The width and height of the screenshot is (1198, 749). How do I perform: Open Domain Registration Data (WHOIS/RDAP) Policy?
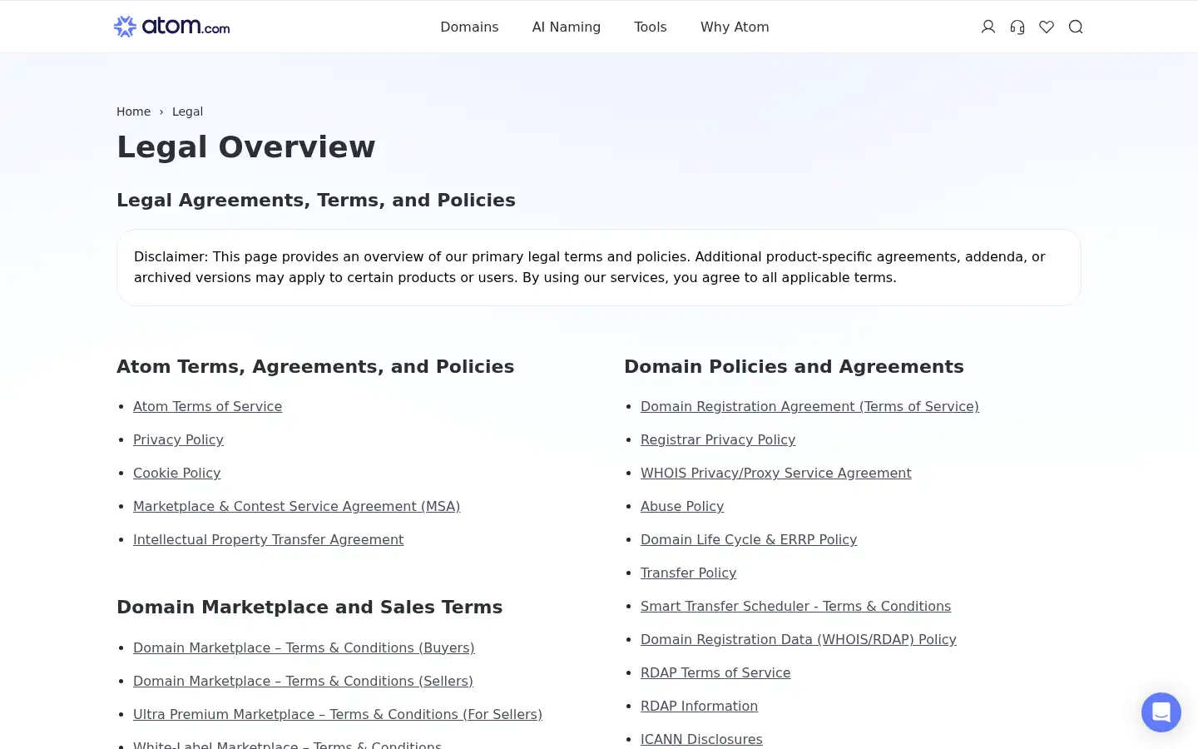pos(799,639)
